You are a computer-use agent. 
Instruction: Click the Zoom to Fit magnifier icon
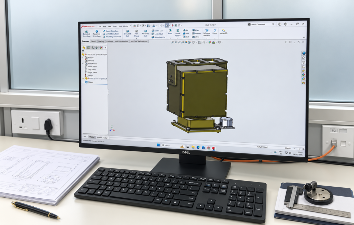coord(173,42)
